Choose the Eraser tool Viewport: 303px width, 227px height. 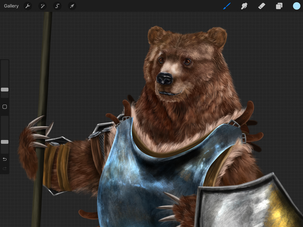[262, 6]
